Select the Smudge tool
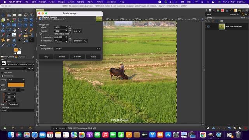 [x=9, y=40]
